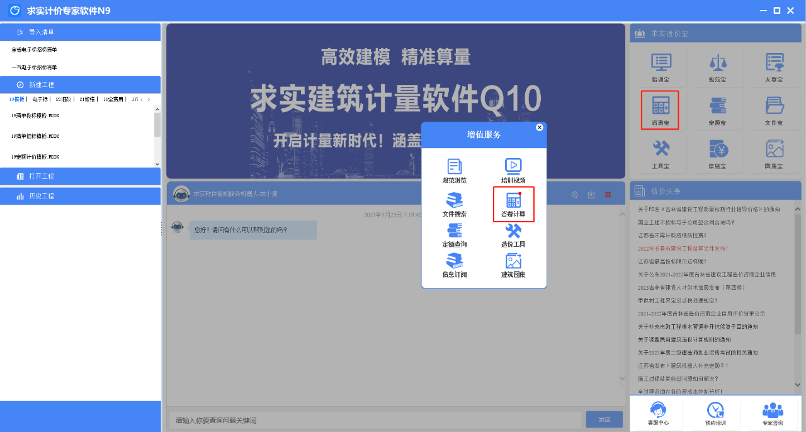Open 培训视频 in the 增值服务 popup

pyautogui.click(x=513, y=171)
